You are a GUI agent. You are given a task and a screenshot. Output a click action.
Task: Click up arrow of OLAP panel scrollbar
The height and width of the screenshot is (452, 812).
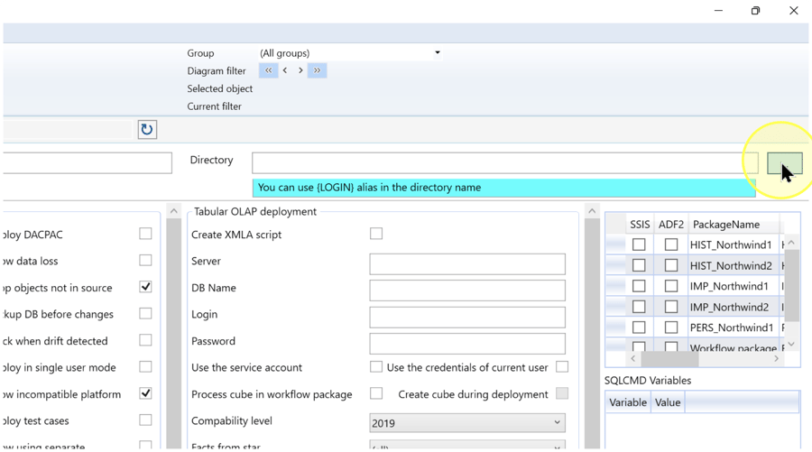tap(592, 211)
